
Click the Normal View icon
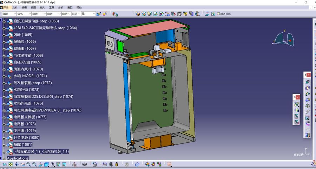40,164
